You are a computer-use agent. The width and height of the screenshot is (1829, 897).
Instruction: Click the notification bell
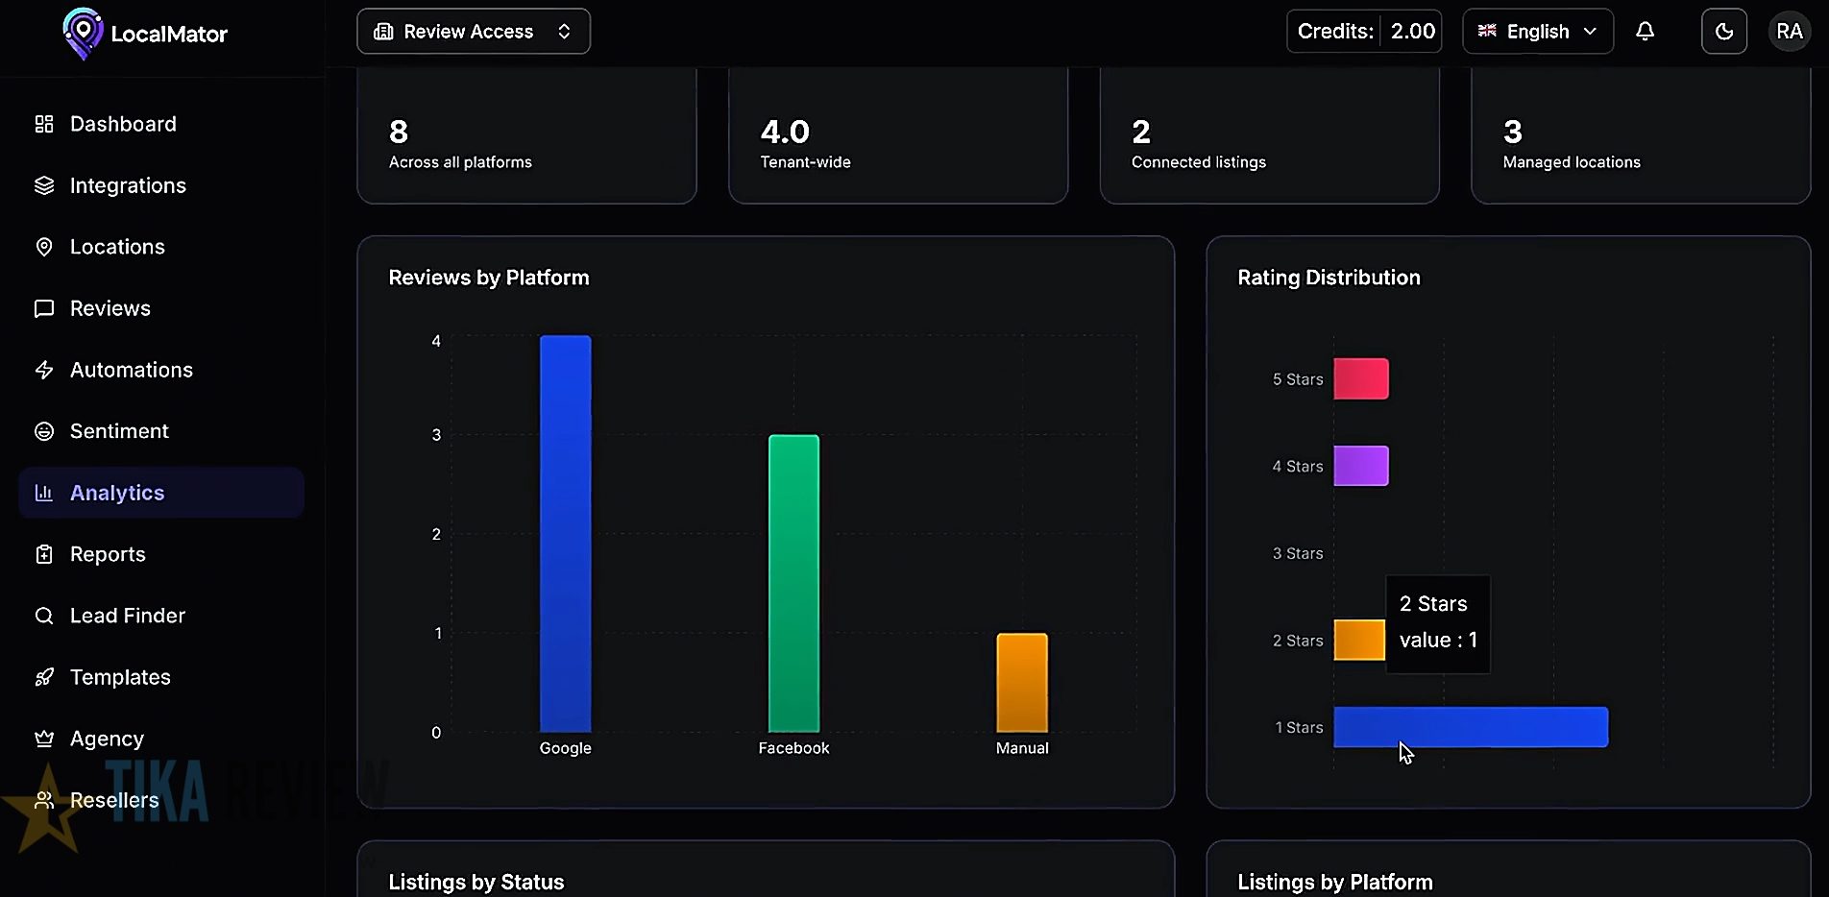[1646, 31]
